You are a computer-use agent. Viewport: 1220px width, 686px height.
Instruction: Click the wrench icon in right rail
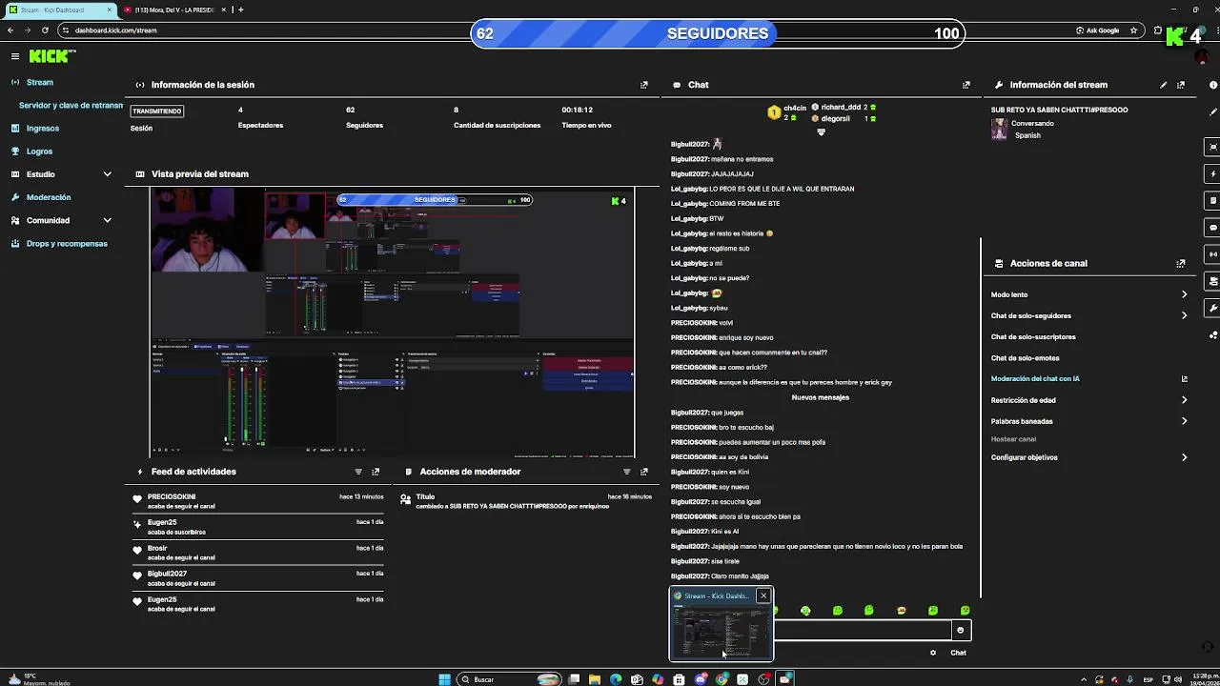(1213, 309)
